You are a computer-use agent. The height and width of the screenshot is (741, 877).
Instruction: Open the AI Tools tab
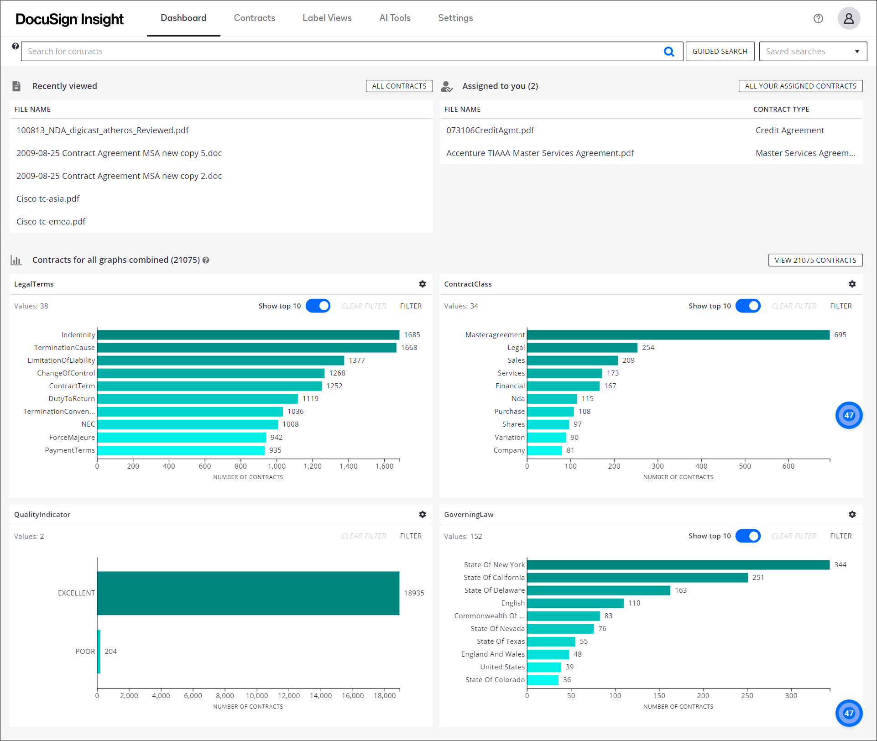click(x=395, y=18)
